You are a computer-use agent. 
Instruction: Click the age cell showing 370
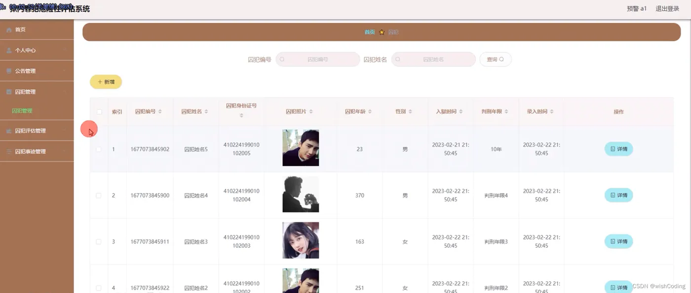pyautogui.click(x=359, y=195)
